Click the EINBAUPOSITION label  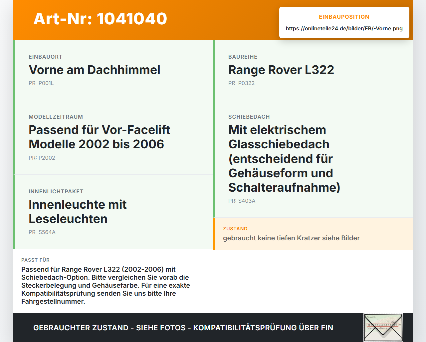[344, 17]
